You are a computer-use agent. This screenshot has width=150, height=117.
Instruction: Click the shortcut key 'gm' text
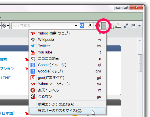click(98, 71)
